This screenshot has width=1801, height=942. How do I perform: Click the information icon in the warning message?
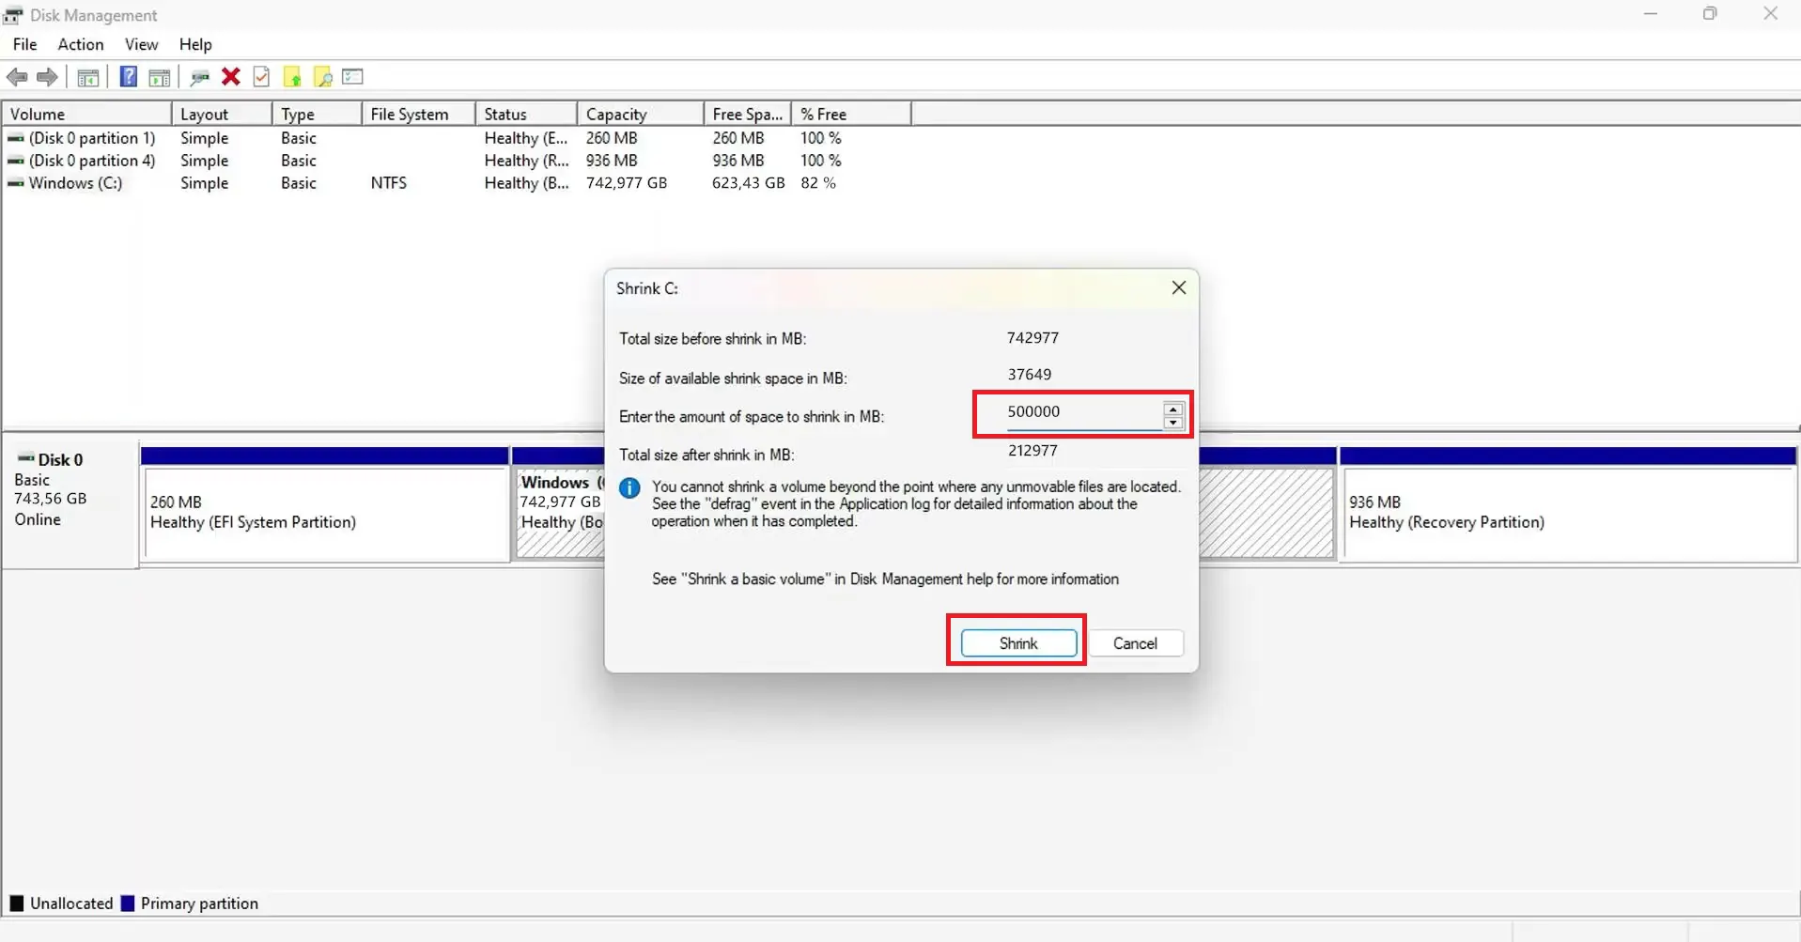pos(629,487)
